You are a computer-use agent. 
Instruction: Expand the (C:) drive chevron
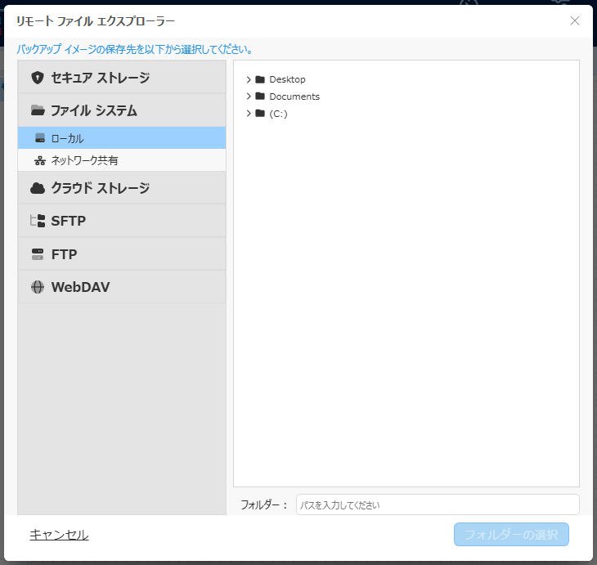point(249,113)
